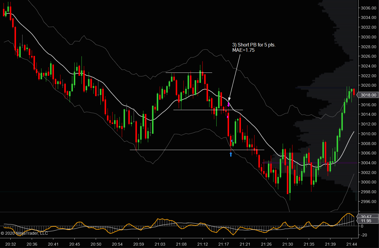Click the 21:03 time axis label

160,244
